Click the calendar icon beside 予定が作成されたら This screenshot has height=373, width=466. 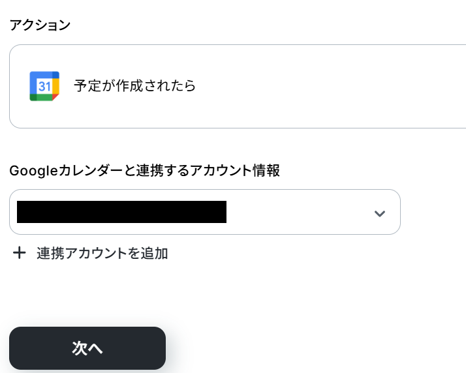click(44, 86)
